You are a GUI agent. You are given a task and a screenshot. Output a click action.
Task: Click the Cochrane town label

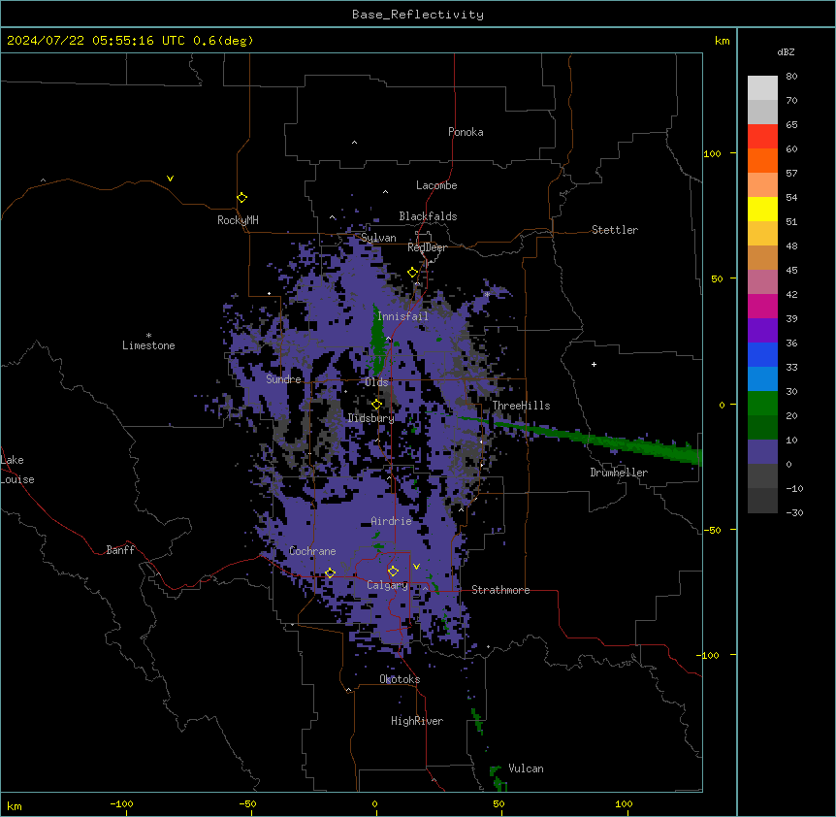pos(312,551)
